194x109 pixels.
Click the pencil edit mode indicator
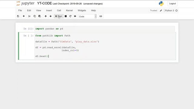(161, 11)
